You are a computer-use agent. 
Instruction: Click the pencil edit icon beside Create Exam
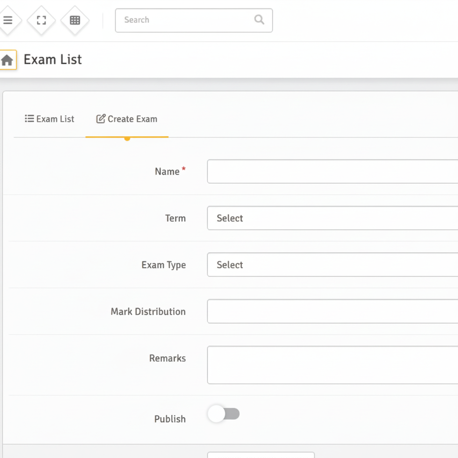pyautogui.click(x=101, y=119)
